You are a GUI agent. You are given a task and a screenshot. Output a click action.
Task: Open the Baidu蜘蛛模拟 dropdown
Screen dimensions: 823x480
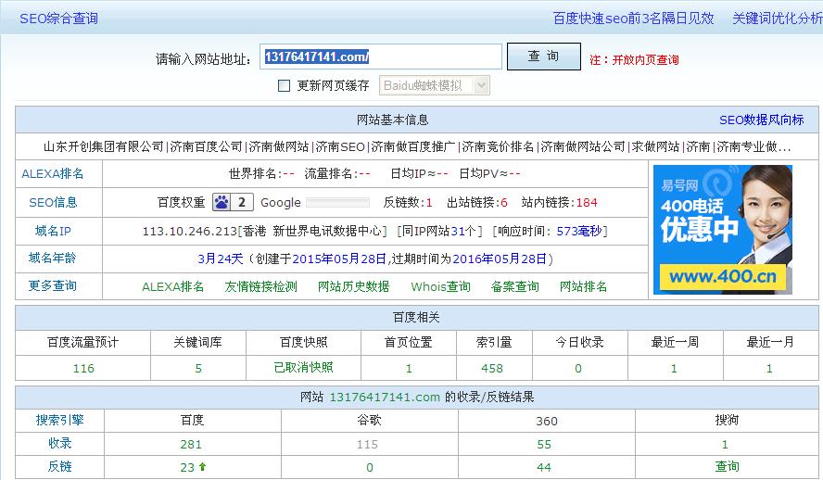[433, 85]
